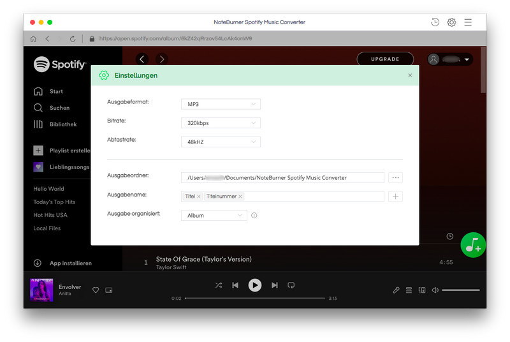Open the Ausgabeformat MP3 dropdown
This screenshot has height=342, width=510.
[x=221, y=104]
